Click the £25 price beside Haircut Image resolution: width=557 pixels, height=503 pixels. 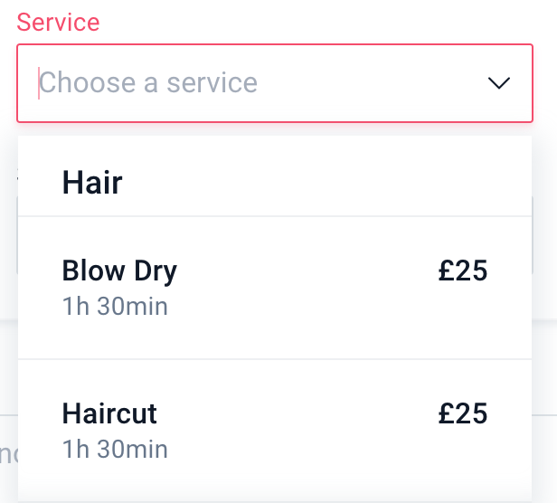[462, 413]
